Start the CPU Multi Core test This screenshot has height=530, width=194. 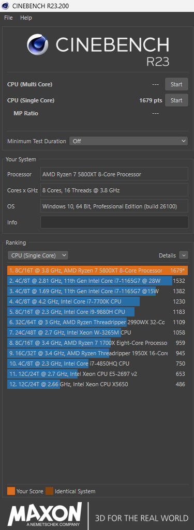pyautogui.click(x=176, y=84)
